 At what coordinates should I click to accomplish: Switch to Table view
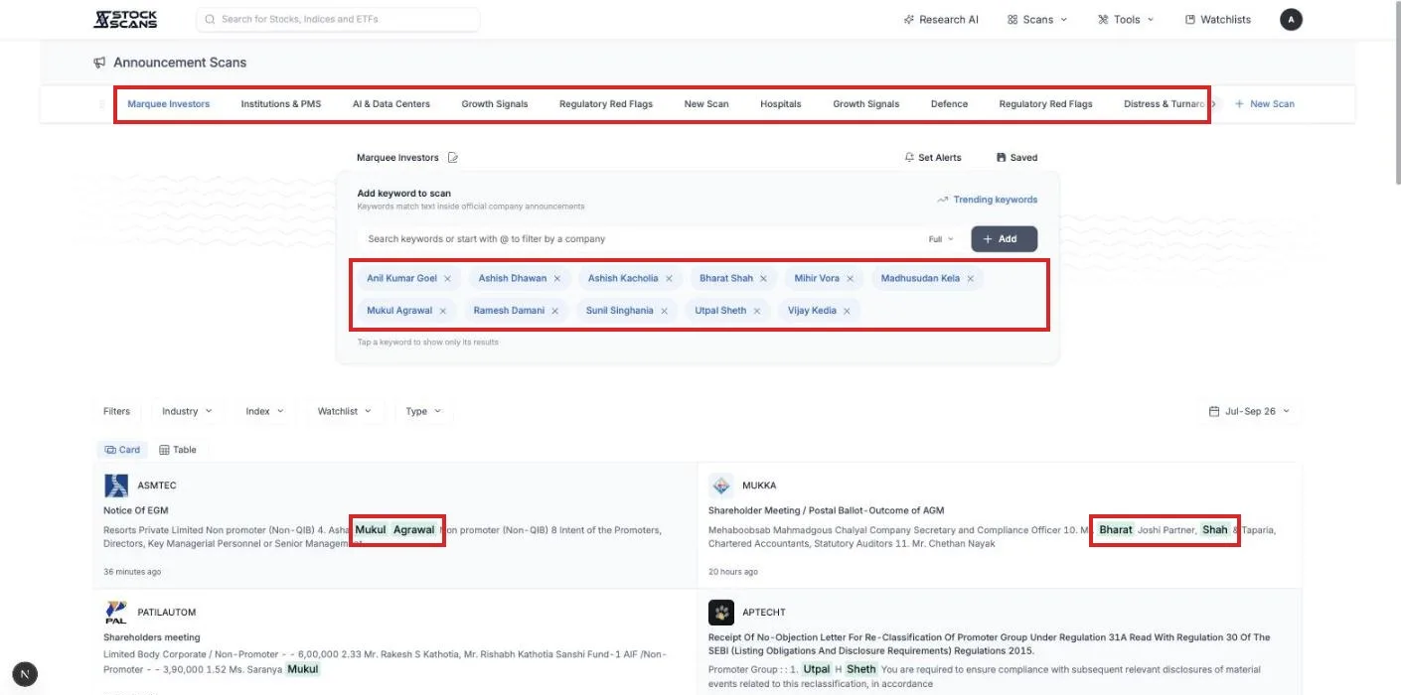click(x=178, y=450)
